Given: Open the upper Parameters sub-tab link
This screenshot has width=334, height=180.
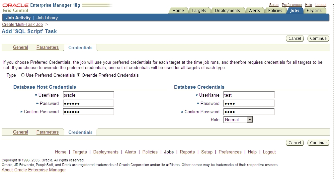Looking at the screenshot, I should pos(47,47).
